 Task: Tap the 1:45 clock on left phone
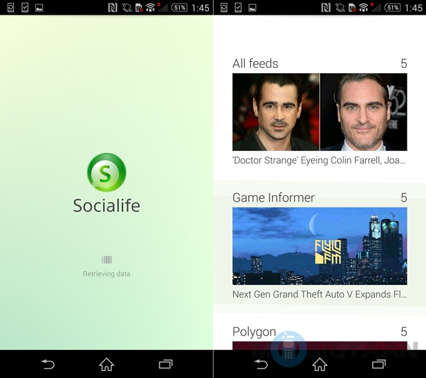point(200,8)
